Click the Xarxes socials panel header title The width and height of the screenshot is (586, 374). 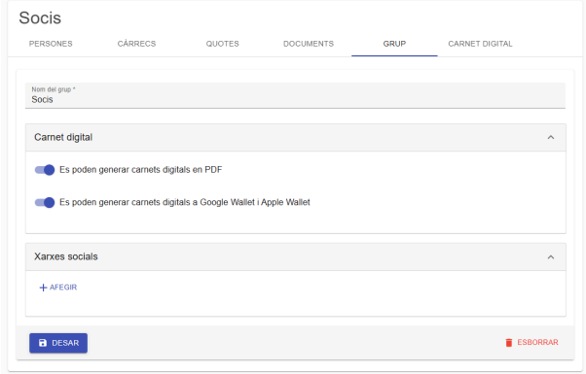(66, 256)
